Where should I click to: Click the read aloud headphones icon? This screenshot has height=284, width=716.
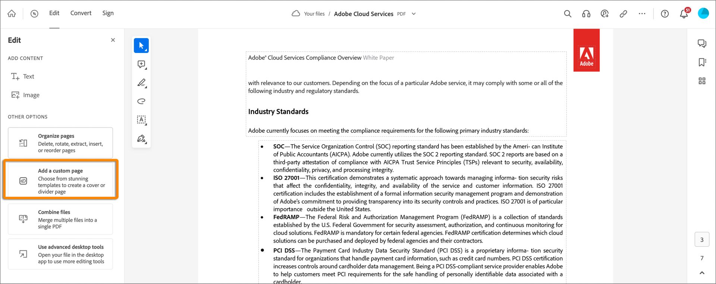tap(586, 14)
